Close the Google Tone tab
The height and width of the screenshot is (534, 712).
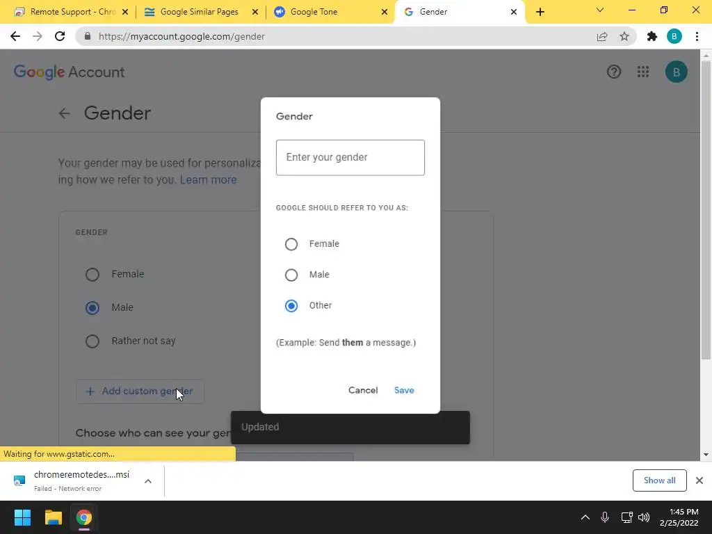tap(385, 12)
